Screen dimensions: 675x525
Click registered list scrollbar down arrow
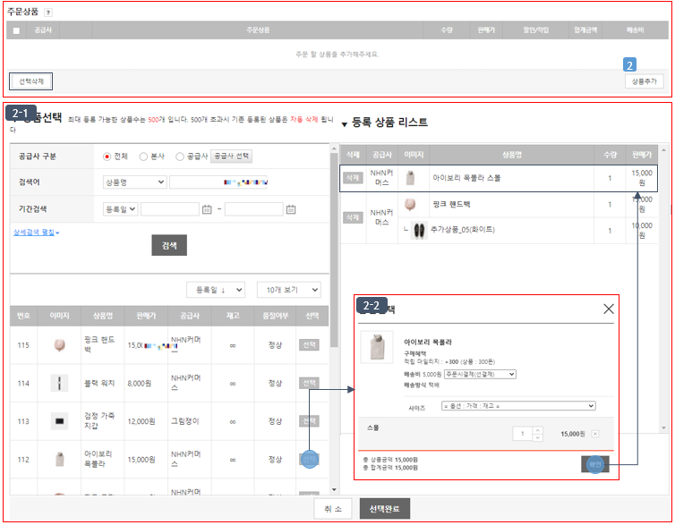(x=663, y=428)
